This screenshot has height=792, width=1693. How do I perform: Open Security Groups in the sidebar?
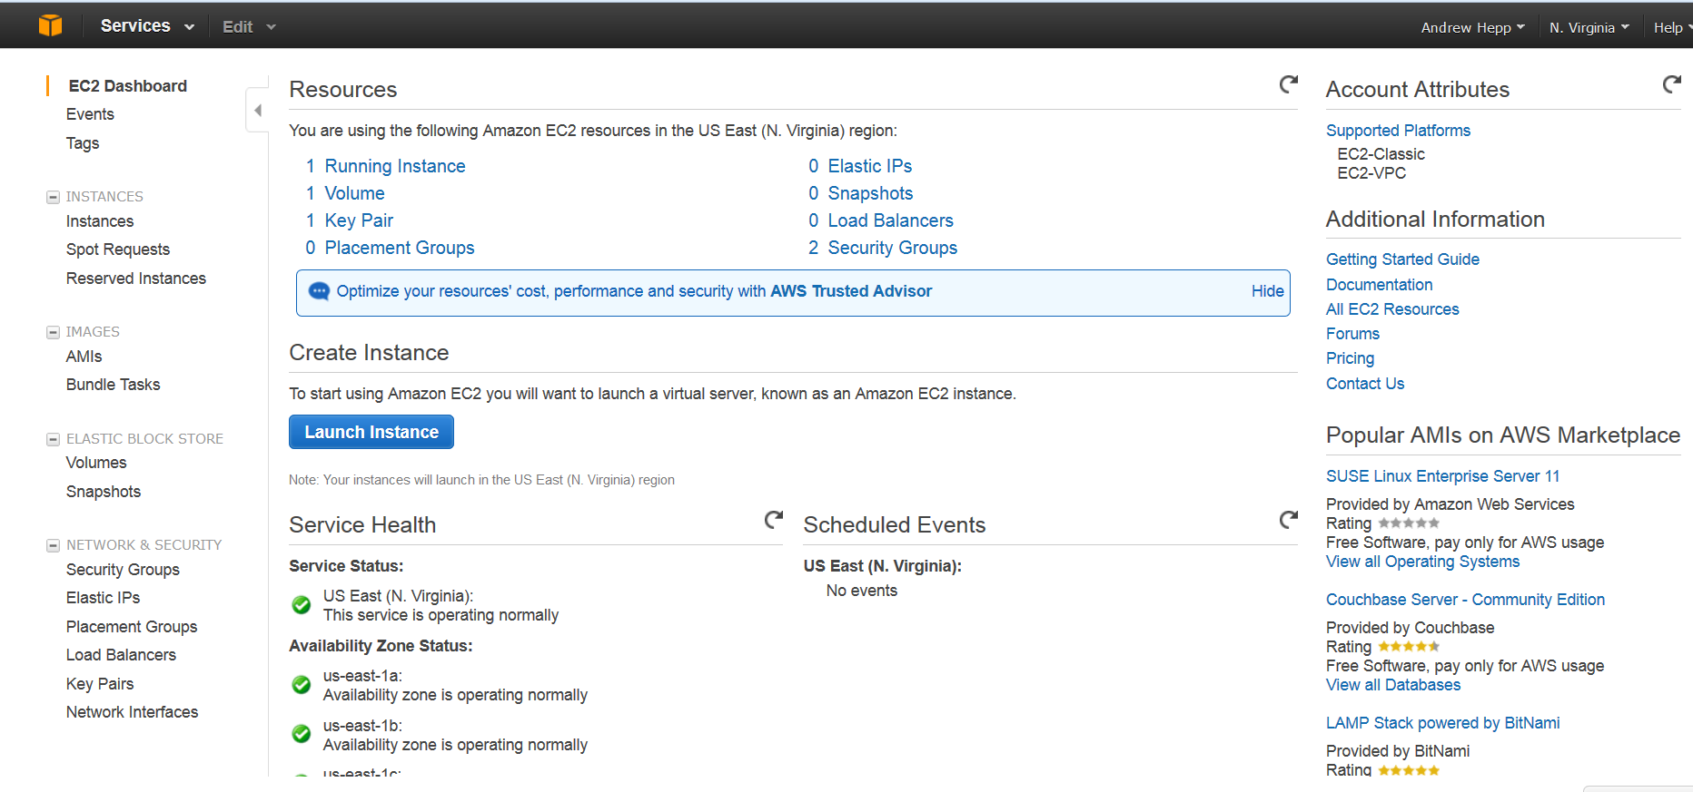123,570
